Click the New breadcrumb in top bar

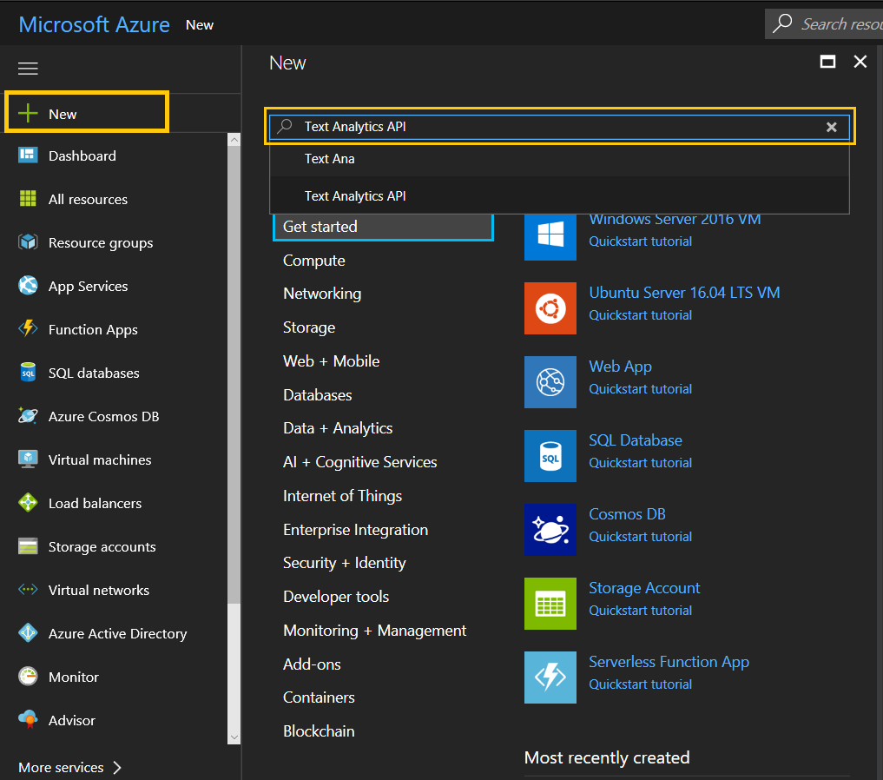200,25
